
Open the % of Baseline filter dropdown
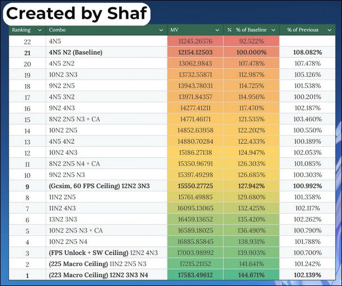click(x=273, y=30)
